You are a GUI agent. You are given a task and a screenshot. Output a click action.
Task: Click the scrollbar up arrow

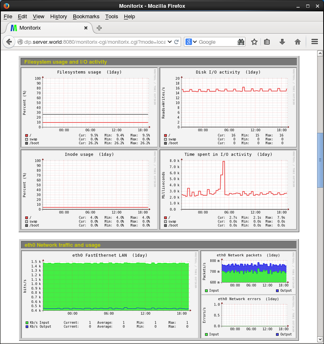tap(320, 53)
